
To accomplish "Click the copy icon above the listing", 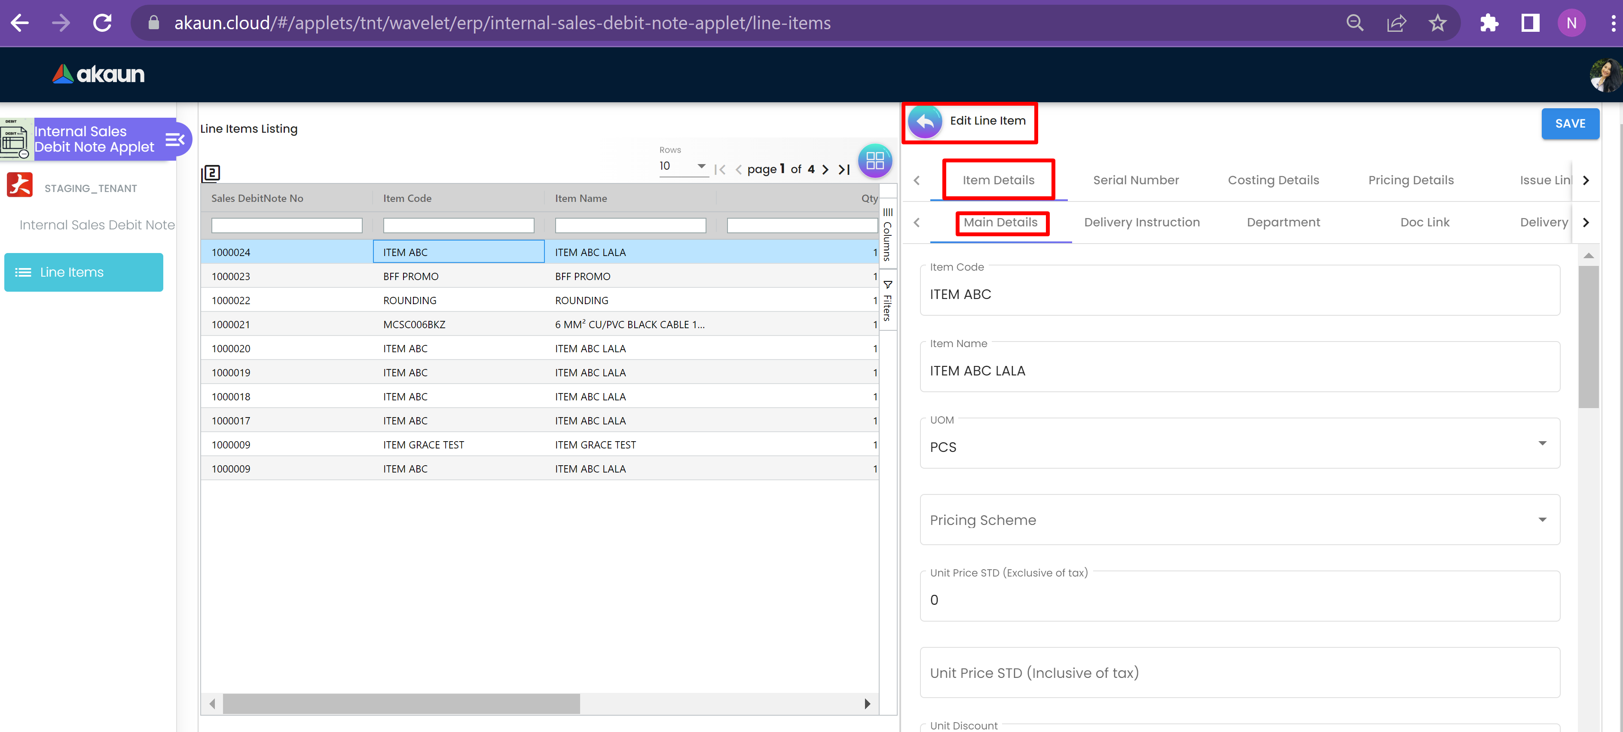I will [x=211, y=173].
